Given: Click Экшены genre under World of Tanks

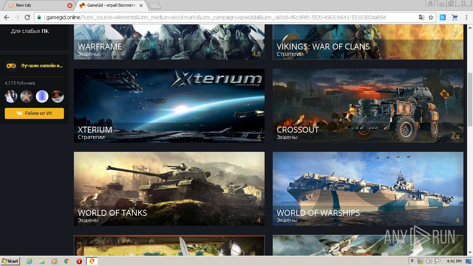Looking at the screenshot, I should pyautogui.click(x=88, y=220).
